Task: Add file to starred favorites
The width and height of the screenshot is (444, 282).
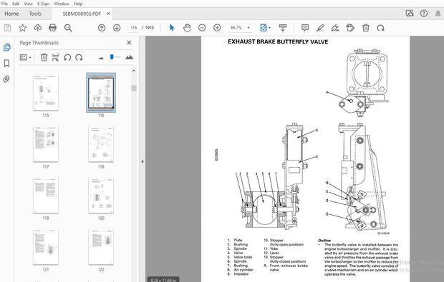Action: (22, 28)
